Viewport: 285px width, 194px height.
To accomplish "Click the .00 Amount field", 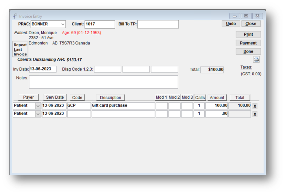I will [x=216, y=114].
